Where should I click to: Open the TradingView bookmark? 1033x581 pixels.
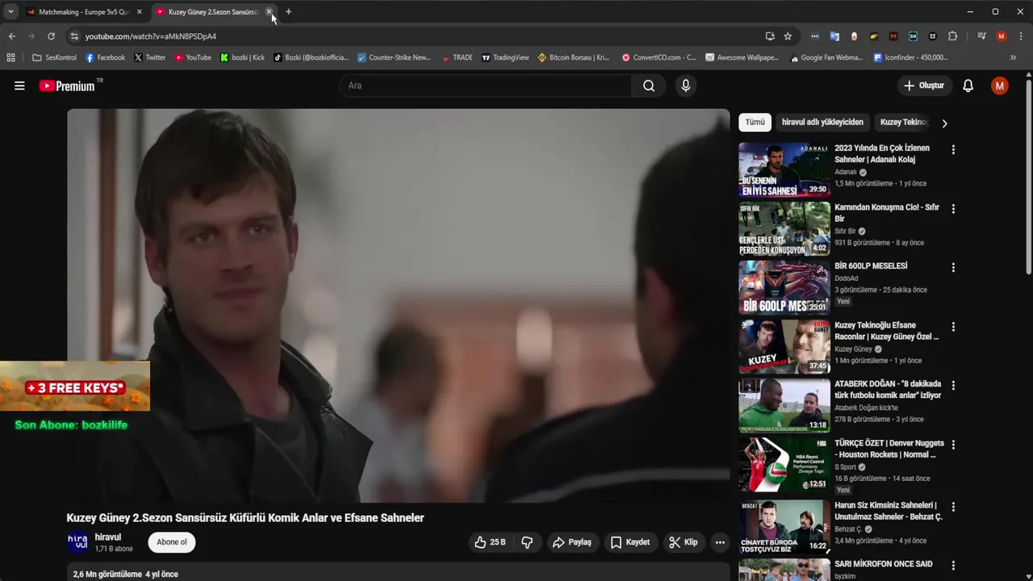point(505,57)
